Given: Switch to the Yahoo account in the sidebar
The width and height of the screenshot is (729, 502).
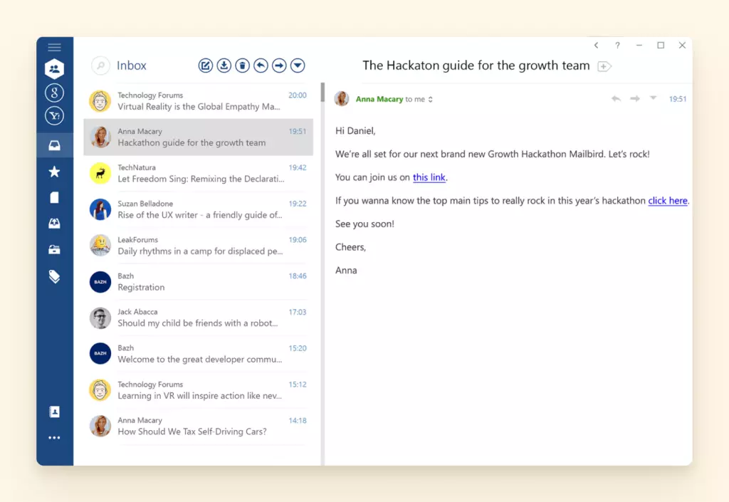Looking at the screenshot, I should tap(55, 116).
